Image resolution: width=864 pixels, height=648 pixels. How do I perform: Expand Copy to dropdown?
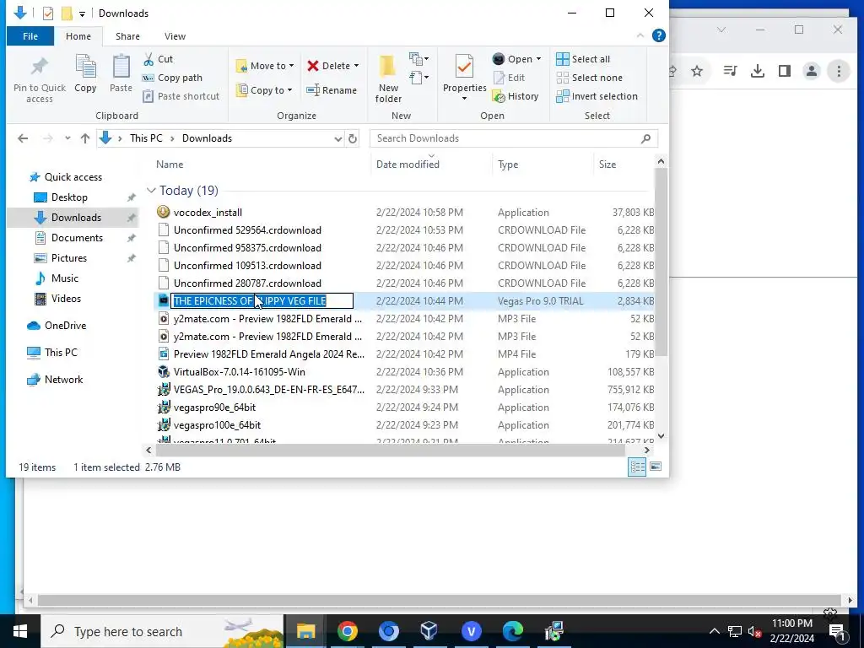pos(290,90)
